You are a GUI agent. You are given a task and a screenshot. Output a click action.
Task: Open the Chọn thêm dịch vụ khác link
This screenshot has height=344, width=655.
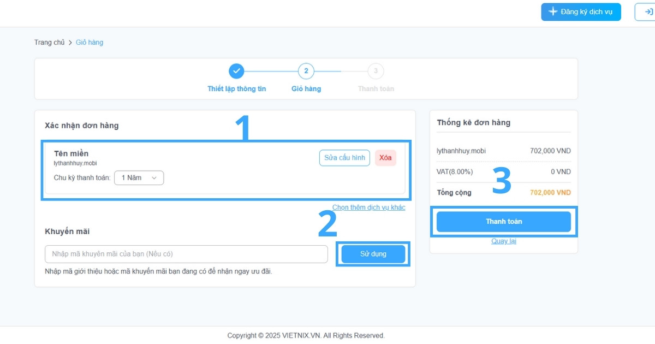coord(368,207)
